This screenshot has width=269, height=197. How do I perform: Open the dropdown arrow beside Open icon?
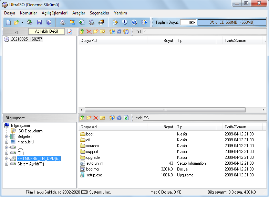[x=22, y=22]
